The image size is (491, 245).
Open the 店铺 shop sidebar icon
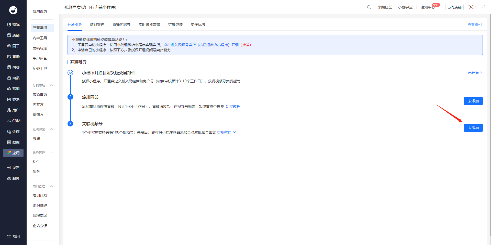point(9,35)
